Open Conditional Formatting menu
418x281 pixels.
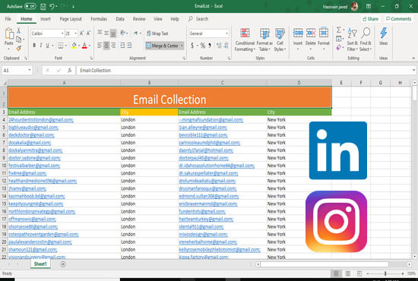[x=245, y=39]
